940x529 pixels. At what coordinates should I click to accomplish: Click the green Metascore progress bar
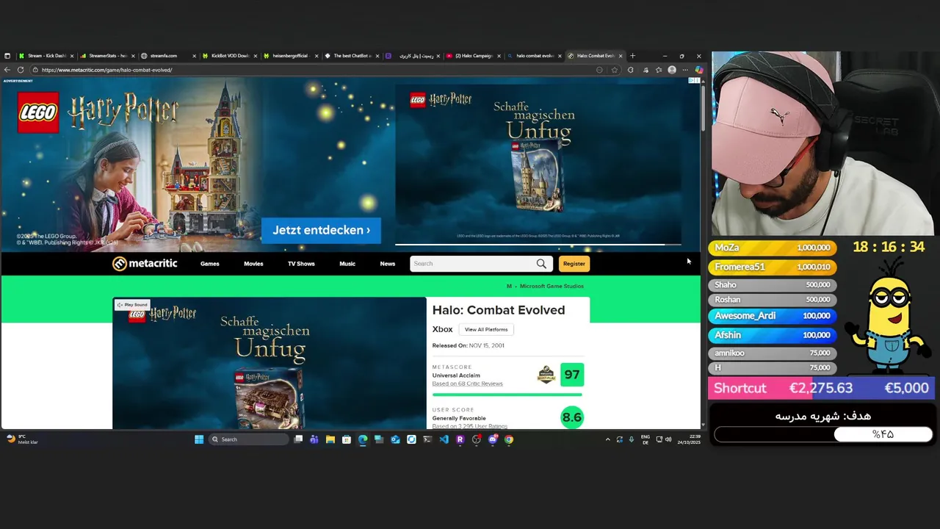[x=507, y=395]
